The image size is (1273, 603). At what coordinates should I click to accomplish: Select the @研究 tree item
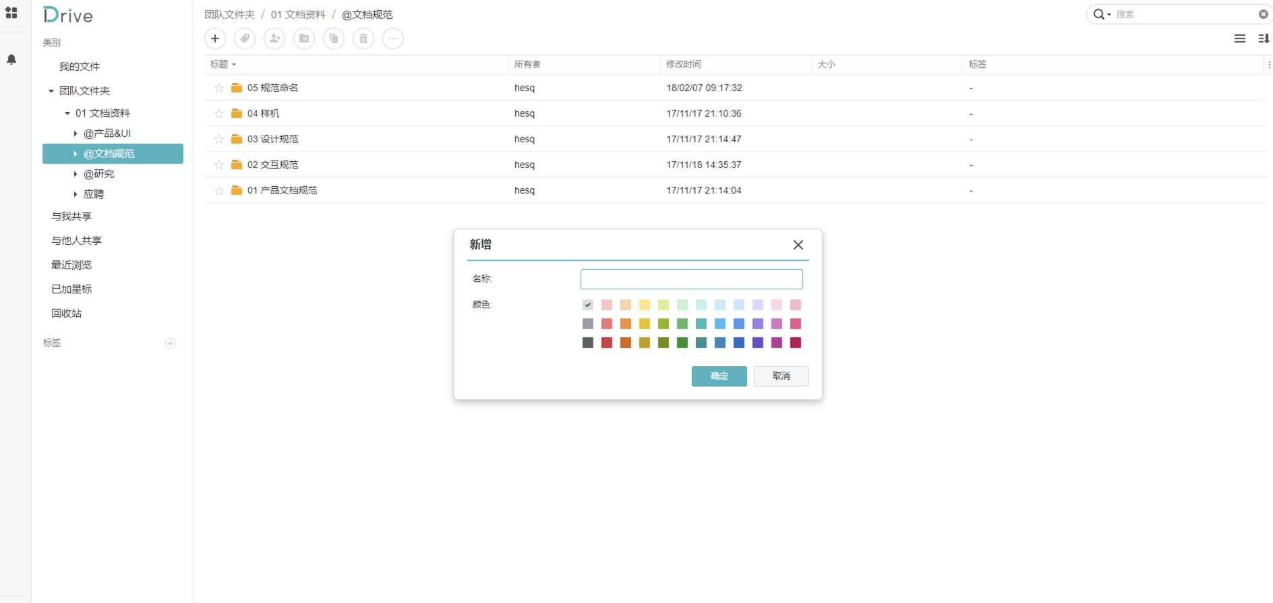(x=99, y=174)
